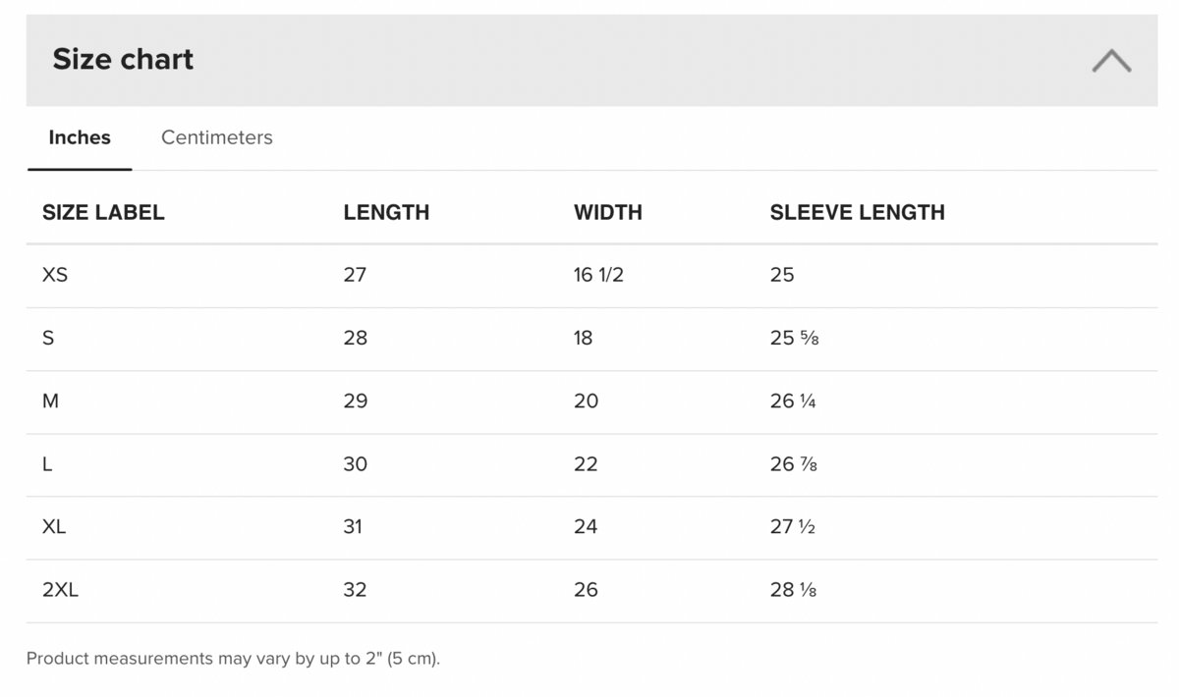Select the S size row label
1179x697 pixels.
click(48, 338)
